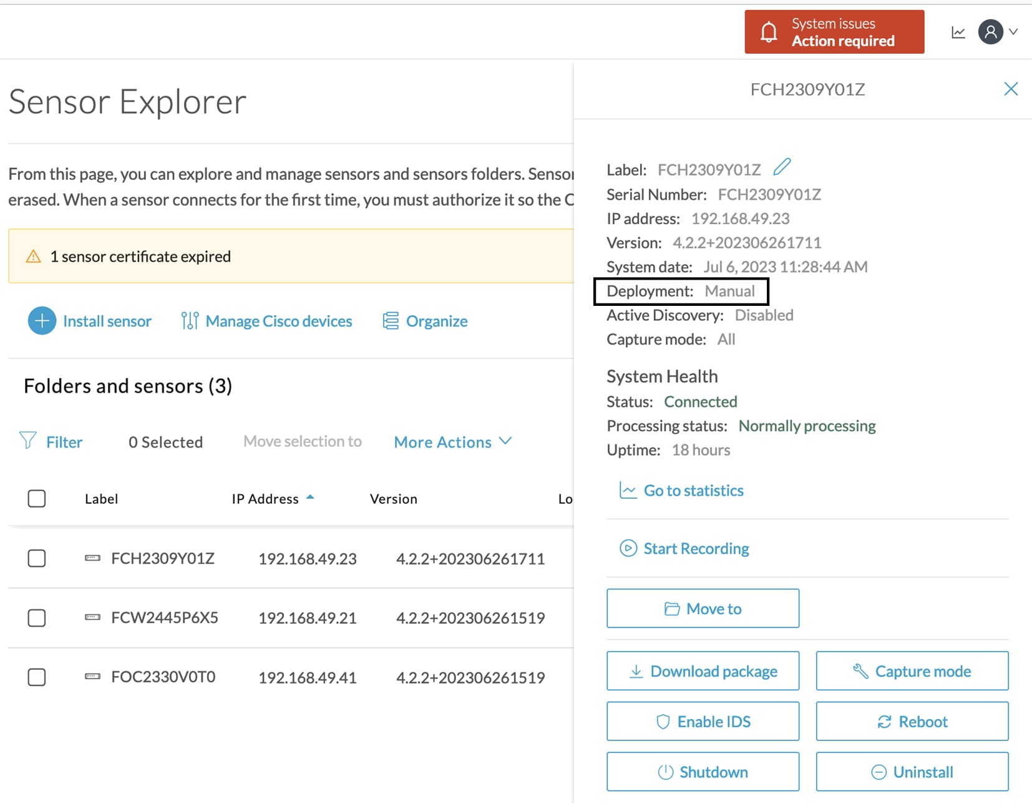Viewport: 1032px width, 804px height.
Task: Click the pencil icon to edit sensor label
Action: pyautogui.click(x=782, y=167)
